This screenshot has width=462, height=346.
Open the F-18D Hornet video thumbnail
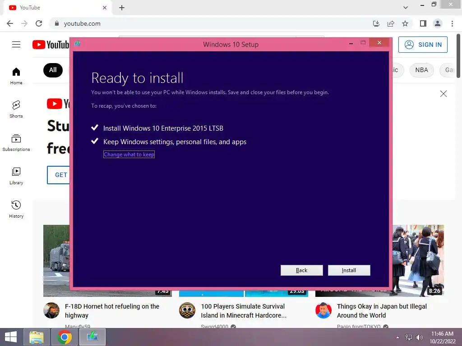point(56,261)
